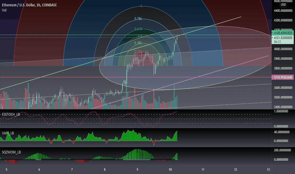Click the 3900.00000000 price axis label

tap(283, 59)
